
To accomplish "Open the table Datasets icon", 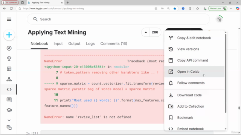I will tap(9, 69).
